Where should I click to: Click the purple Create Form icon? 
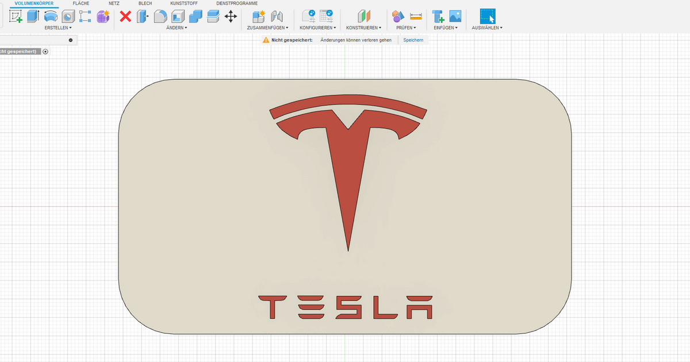pos(102,17)
